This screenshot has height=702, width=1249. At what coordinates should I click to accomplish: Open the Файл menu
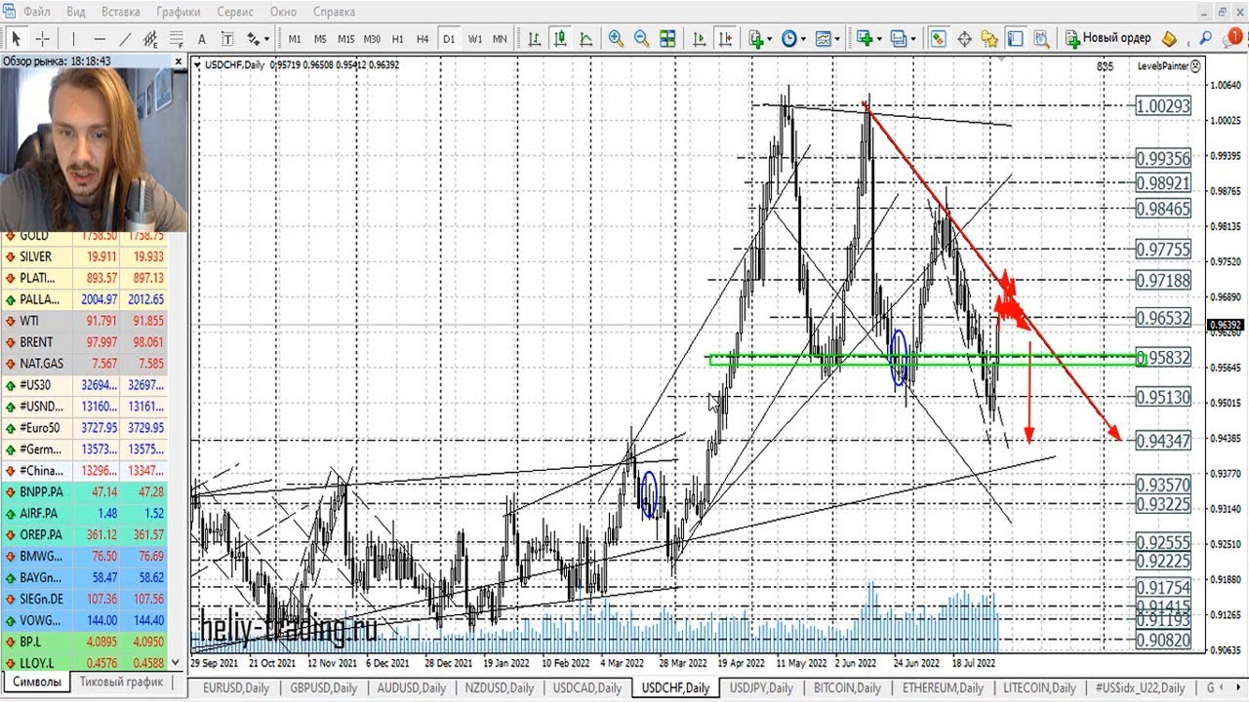pyautogui.click(x=37, y=12)
